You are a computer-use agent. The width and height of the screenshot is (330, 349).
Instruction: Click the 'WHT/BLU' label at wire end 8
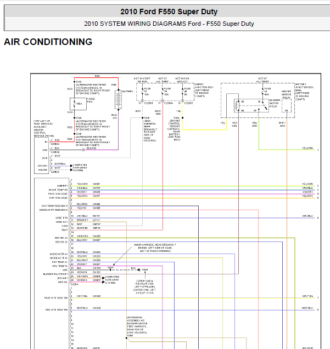pyautogui.click(x=307, y=308)
